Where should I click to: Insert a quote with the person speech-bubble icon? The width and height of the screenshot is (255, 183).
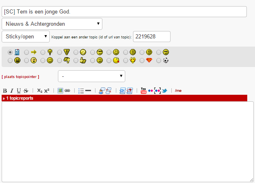102,91
